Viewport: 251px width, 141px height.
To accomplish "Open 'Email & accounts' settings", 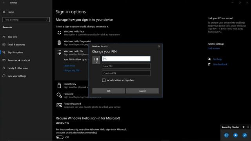I will click(x=16, y=45).
